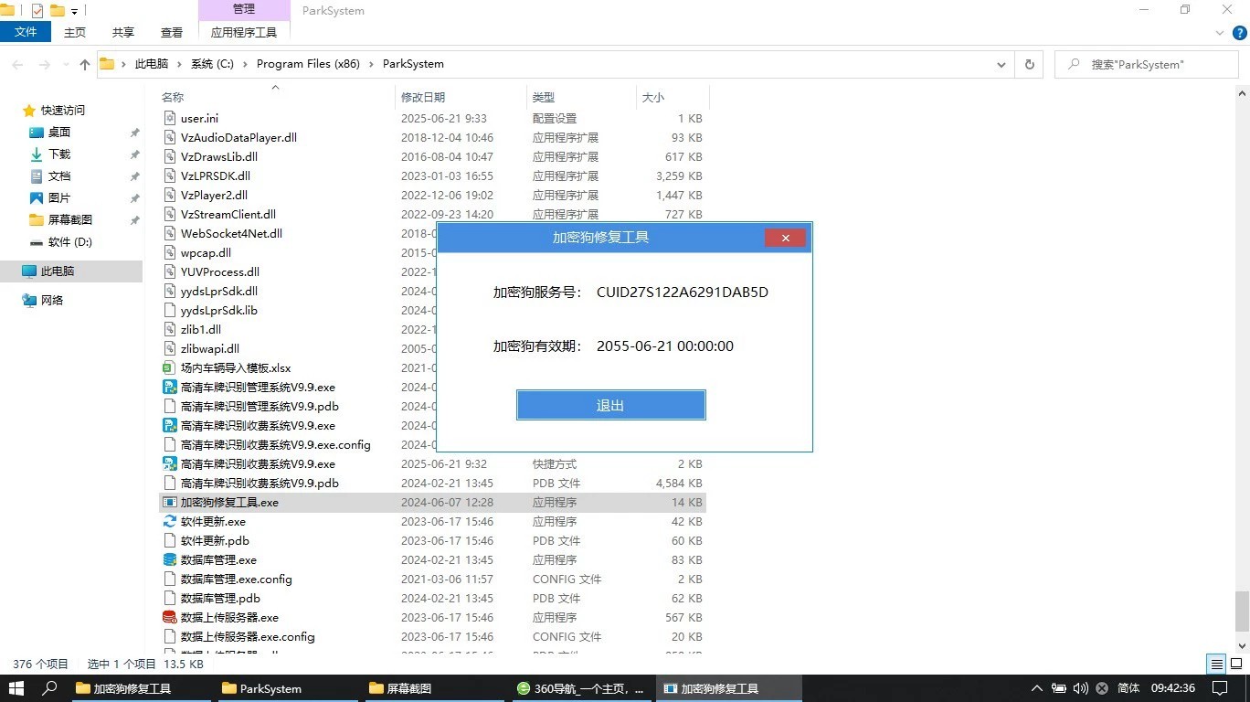
Task: Click the folder icon inside the address bar
Action: click(x=107, y=64)
